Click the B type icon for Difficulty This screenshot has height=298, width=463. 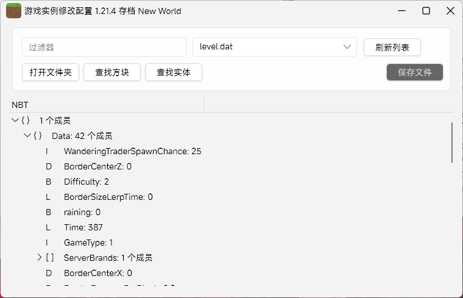[x=48, y=182]
